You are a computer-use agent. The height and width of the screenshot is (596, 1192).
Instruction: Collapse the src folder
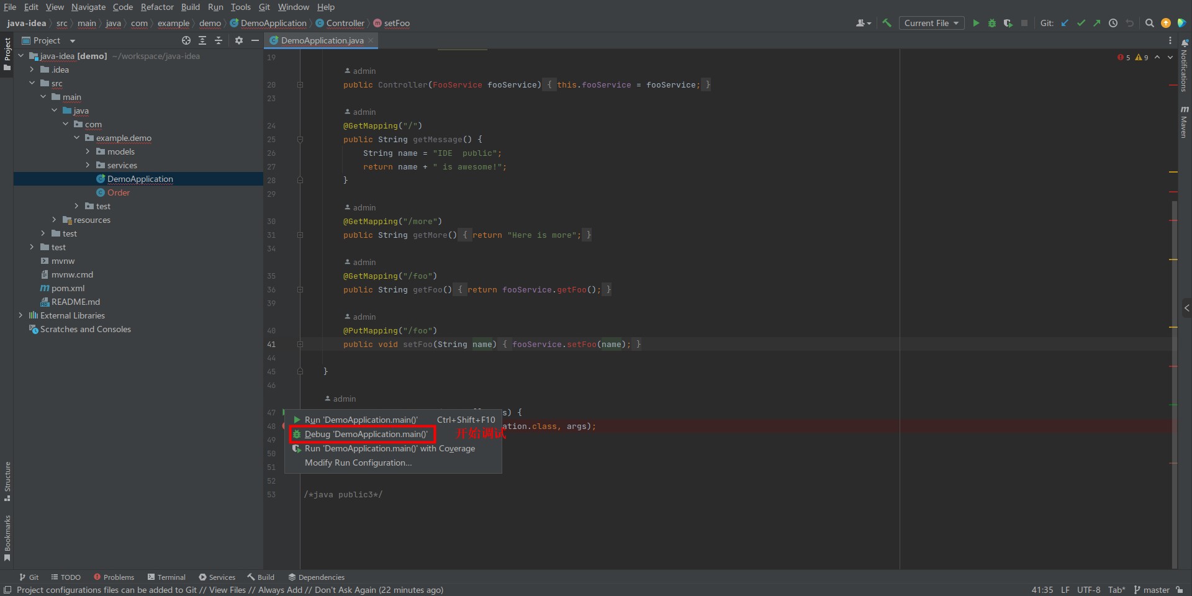click(x=32, y=83)
